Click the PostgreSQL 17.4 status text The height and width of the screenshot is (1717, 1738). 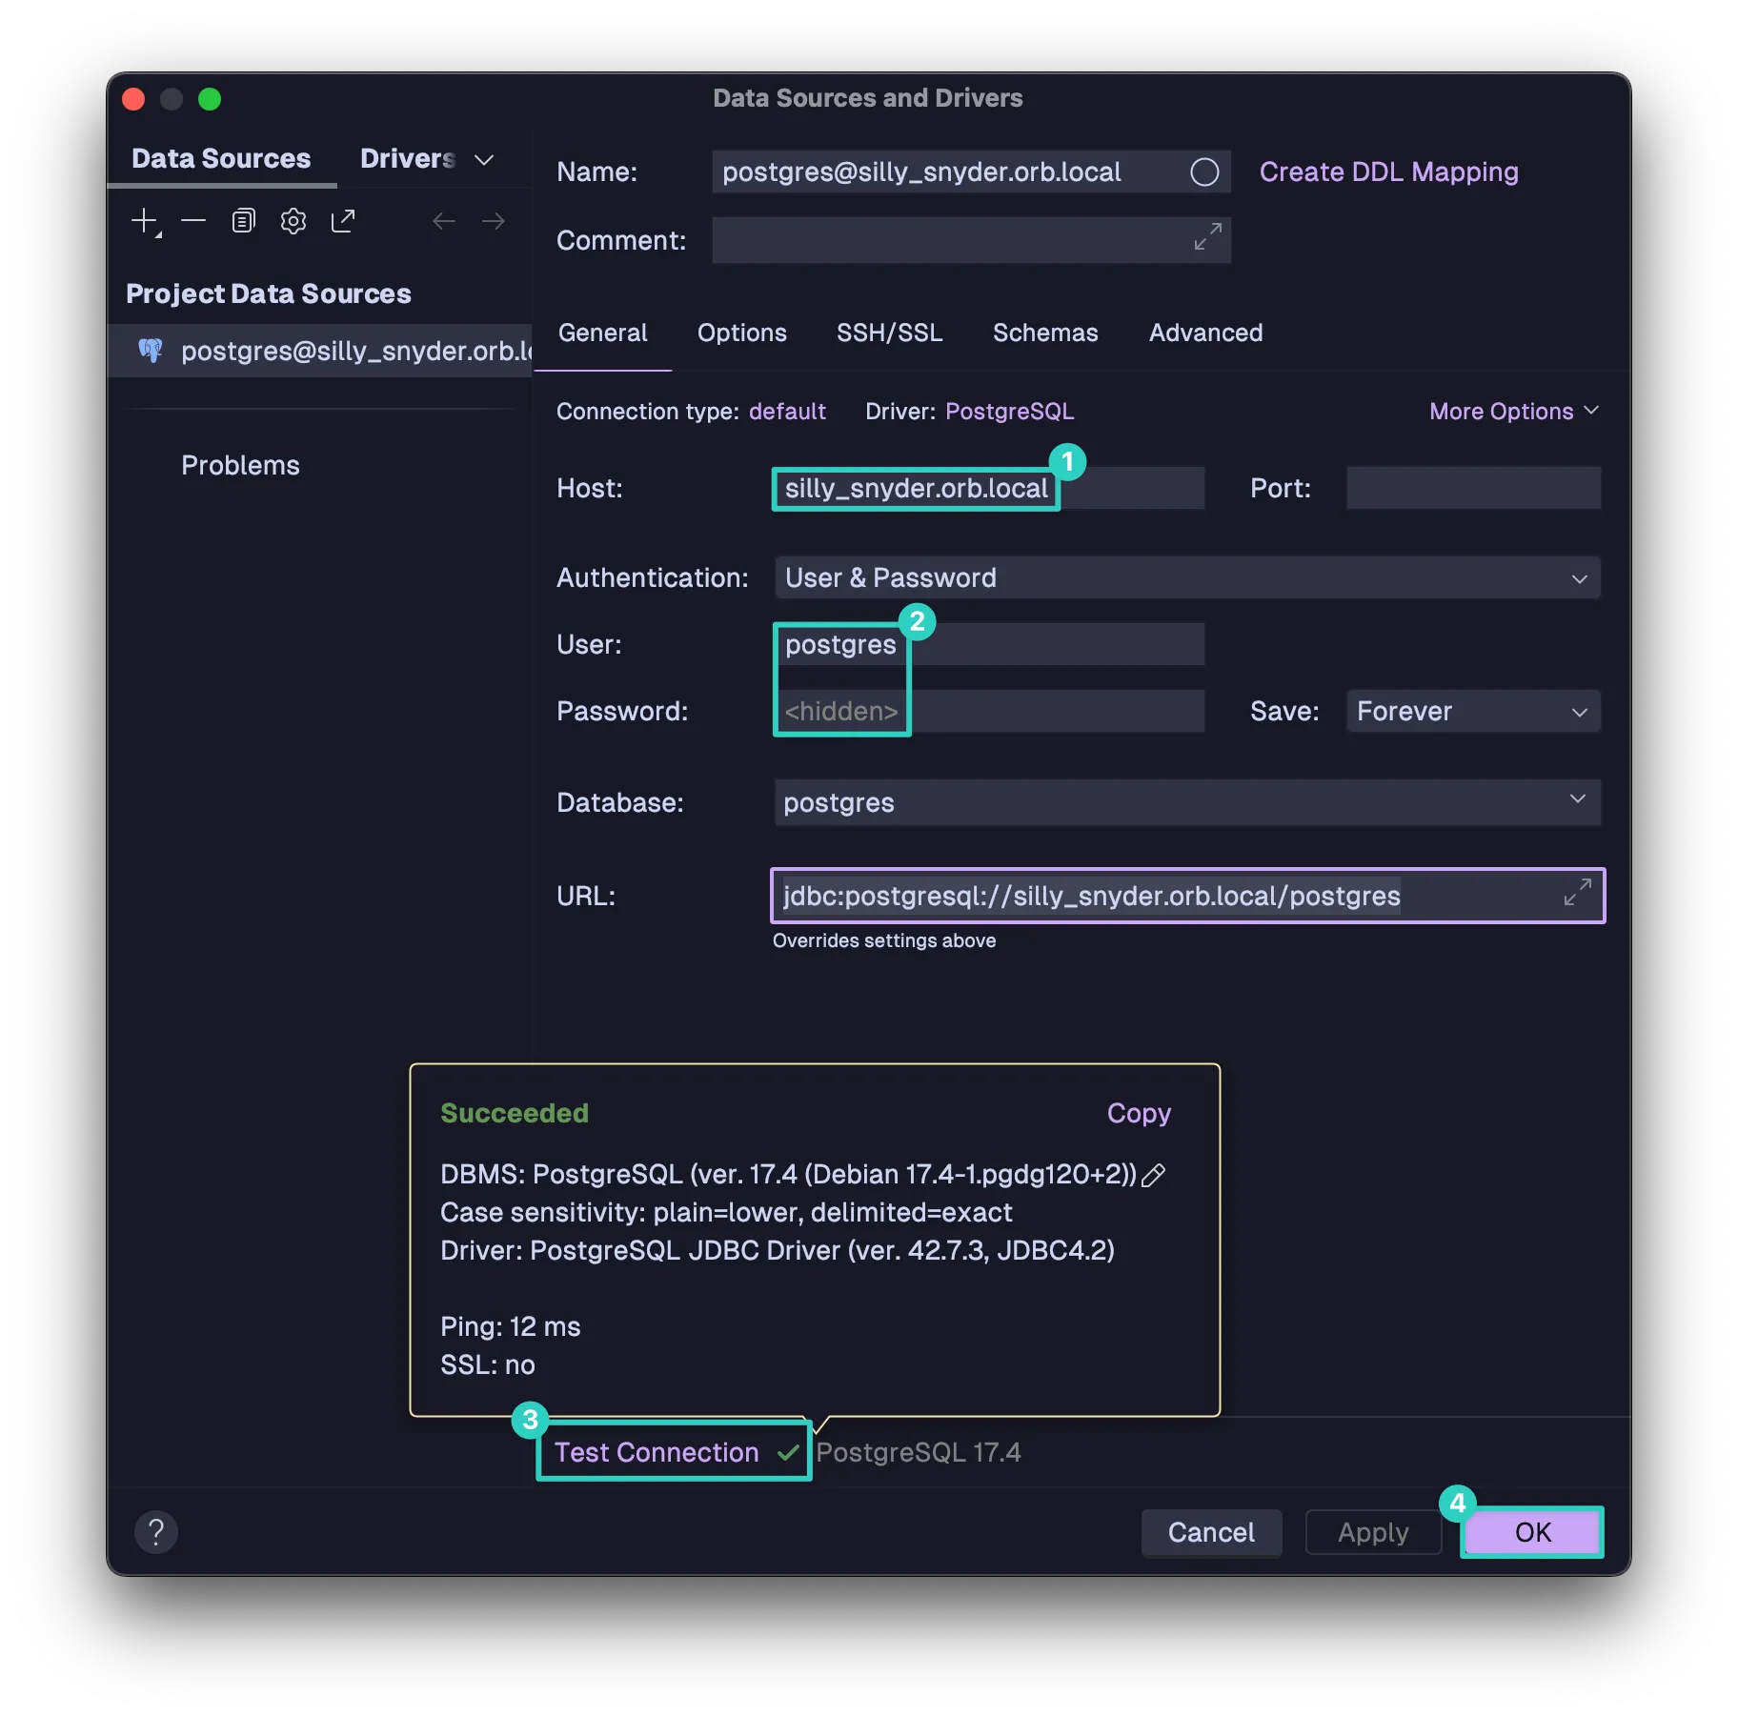(919, 1452)
